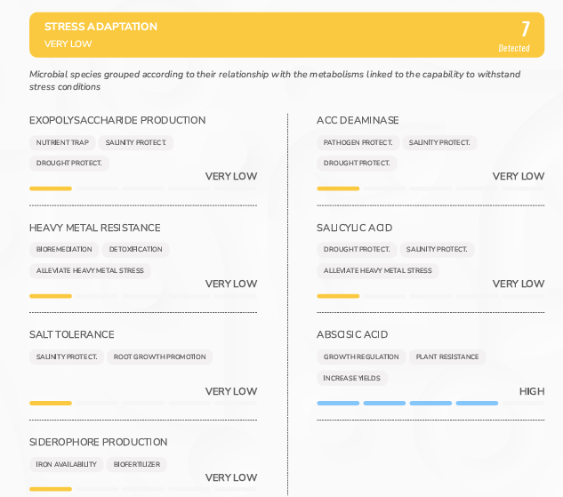The height and width of the screenshot is (497, 563).
Task: Open the Salt Tolerance section heading
Action: click(x=72, y=334)
